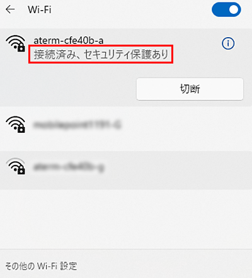Click empty area left of the 切断 button
Image resolution: width=252 pixels, height=278 pixels.
tap(69, 89)
